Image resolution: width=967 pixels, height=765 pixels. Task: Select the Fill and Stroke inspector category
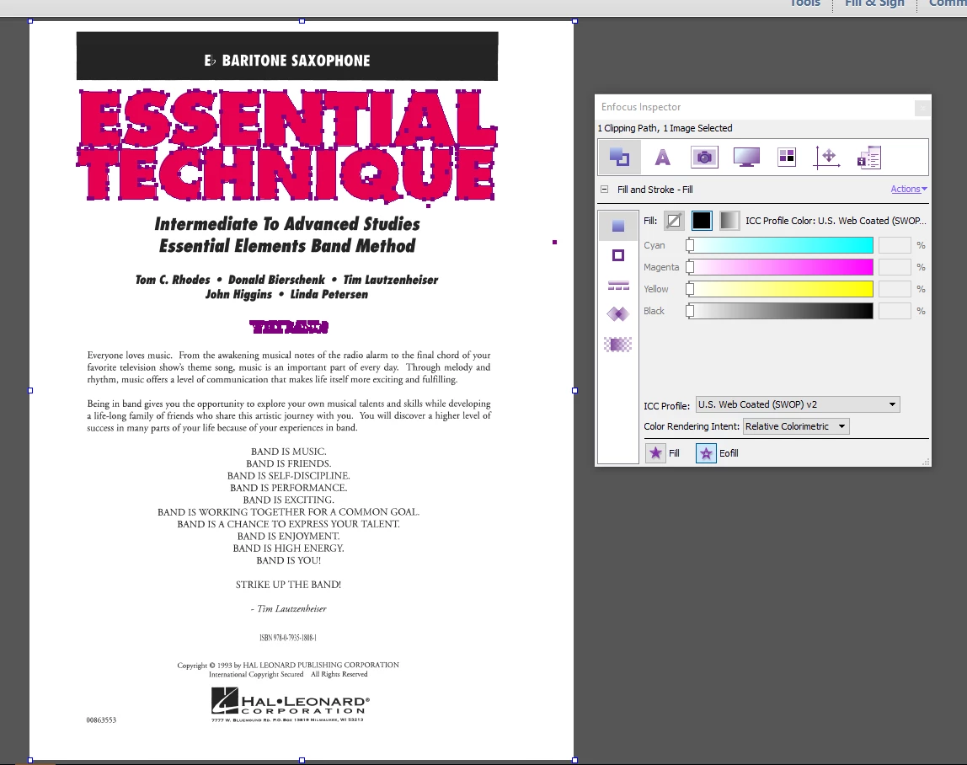[619, 157]
